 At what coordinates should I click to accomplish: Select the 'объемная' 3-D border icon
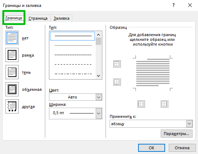click(12, 89)
